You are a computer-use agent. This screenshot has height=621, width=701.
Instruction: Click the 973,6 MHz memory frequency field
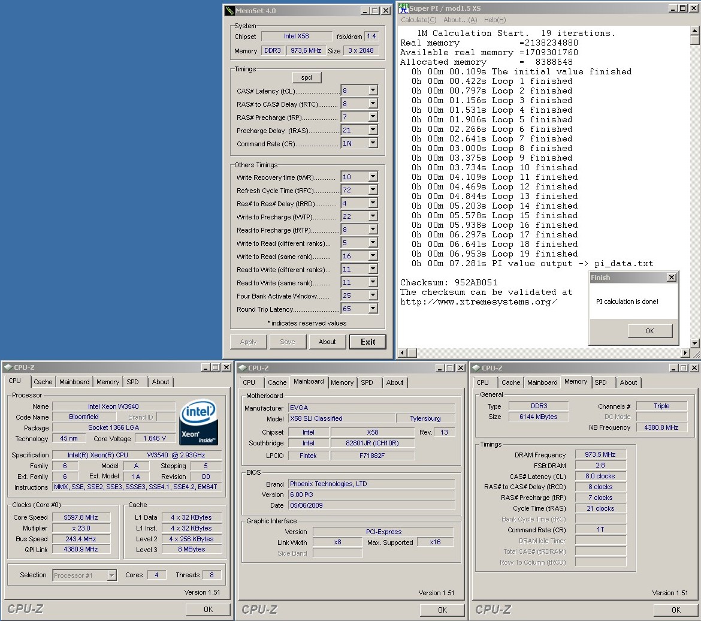click(306, 50)
